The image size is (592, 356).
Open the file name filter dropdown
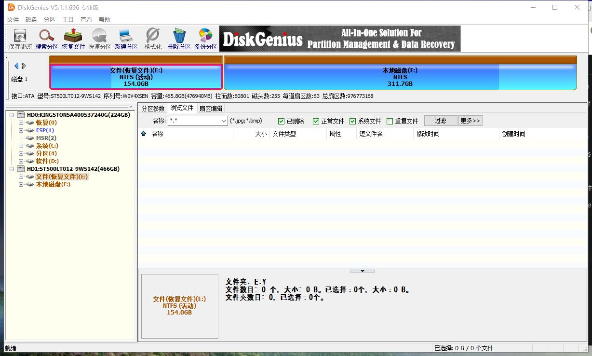224,121
